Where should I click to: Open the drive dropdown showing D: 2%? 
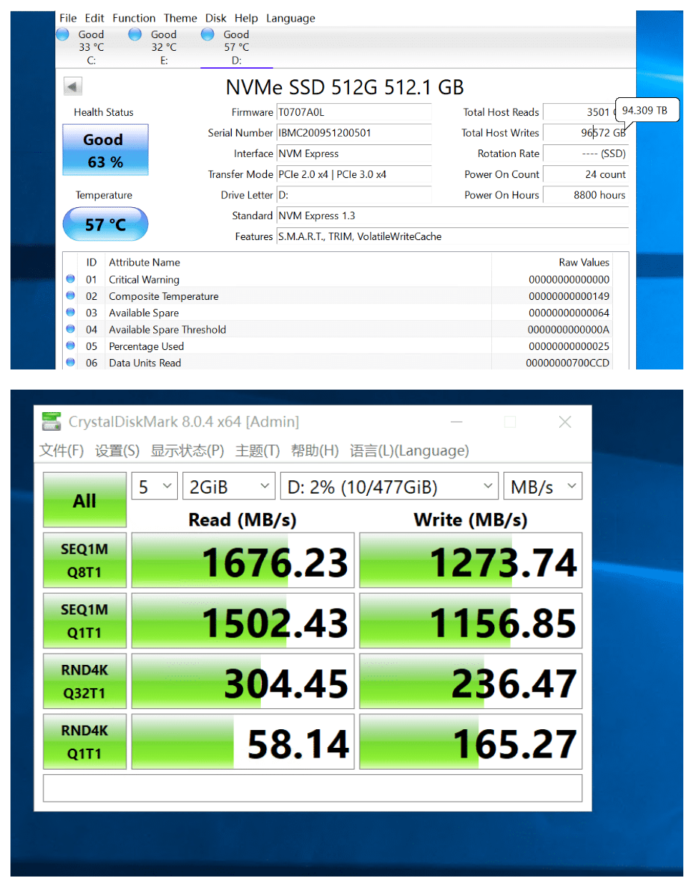tap(389, 486)
